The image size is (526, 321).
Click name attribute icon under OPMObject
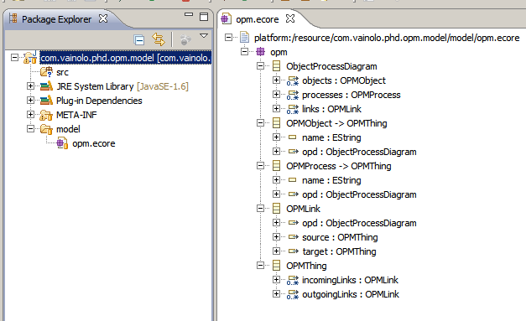coord(293,137)
